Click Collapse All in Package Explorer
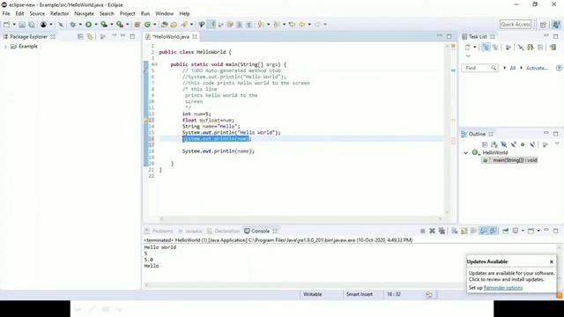 pos(80,37)
